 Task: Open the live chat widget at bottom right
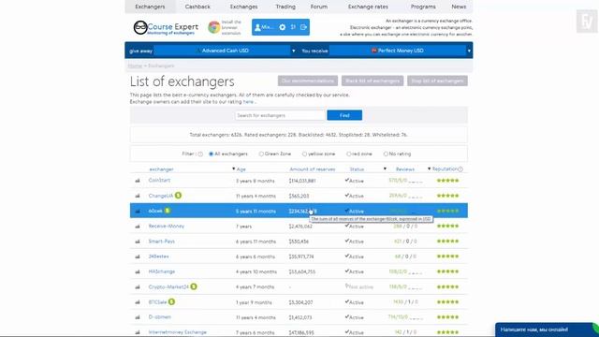(547, 330)
